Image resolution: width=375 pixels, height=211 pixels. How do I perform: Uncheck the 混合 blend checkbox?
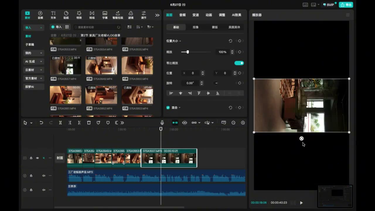[168, 108]
